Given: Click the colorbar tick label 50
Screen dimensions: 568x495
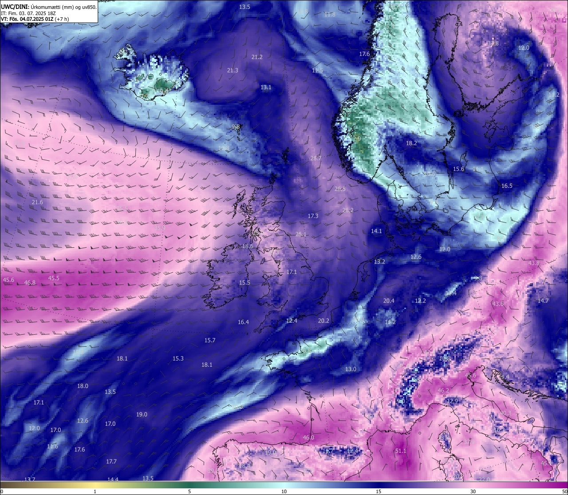Looking at the screenshot, I should pos(564,491).
